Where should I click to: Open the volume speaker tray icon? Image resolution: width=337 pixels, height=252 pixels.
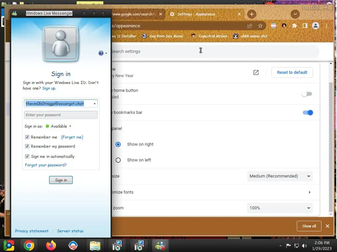[x=304, y=245]
